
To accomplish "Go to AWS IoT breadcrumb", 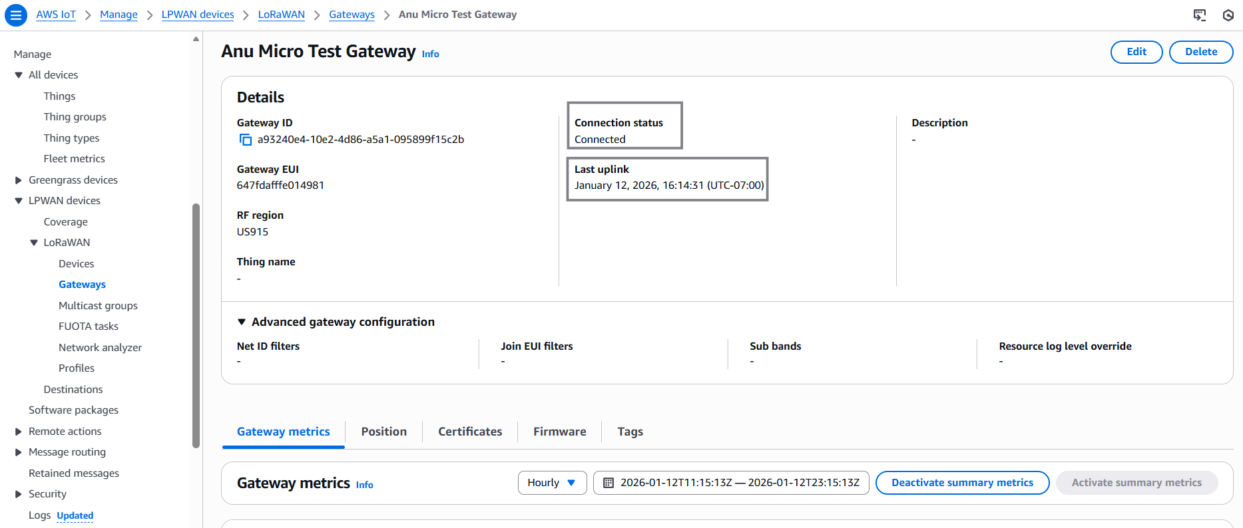I will coord(56,15).
